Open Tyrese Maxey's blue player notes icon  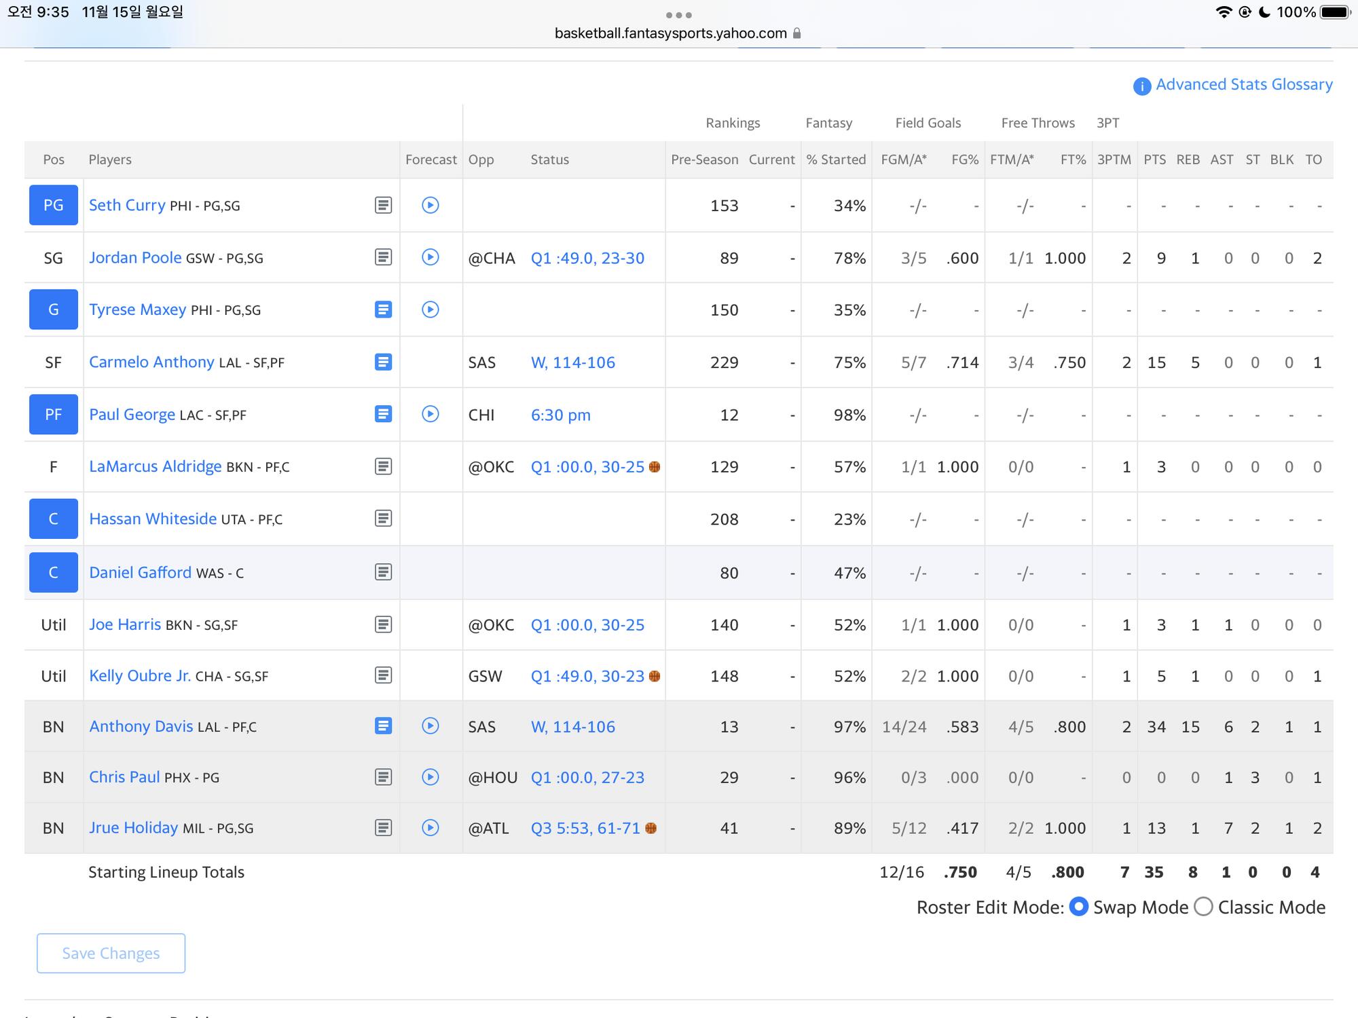pos(383,309)
